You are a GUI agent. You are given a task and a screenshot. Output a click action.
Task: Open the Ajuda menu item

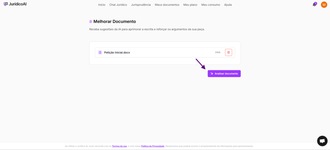point(228,5)
